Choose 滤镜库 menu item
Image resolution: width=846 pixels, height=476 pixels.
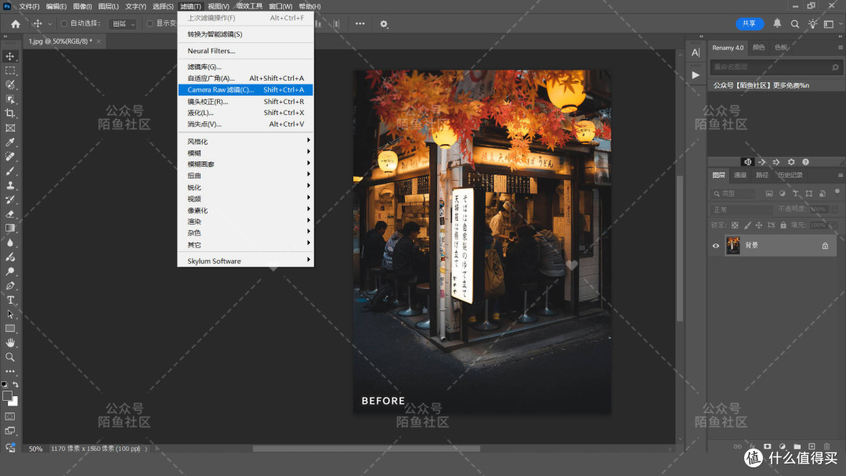tap(245, 67)
